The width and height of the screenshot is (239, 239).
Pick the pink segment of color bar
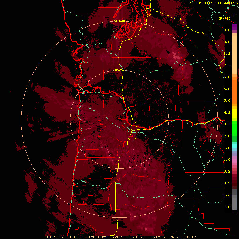coord(234,161)
